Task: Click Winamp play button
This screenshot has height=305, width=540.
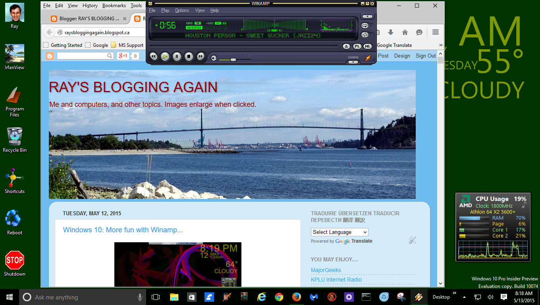Action: point(165,56)
